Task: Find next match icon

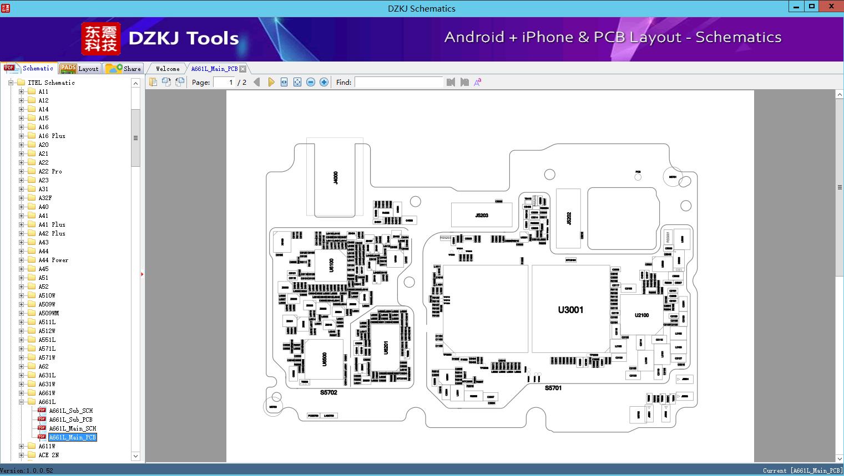Action: coord(464,82)
